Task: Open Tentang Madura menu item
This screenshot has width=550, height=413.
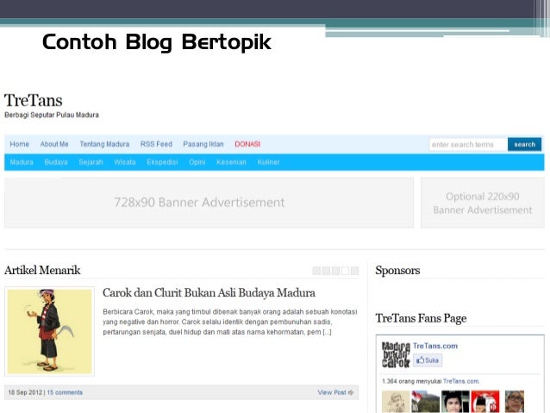Action: tap(104, 144)
